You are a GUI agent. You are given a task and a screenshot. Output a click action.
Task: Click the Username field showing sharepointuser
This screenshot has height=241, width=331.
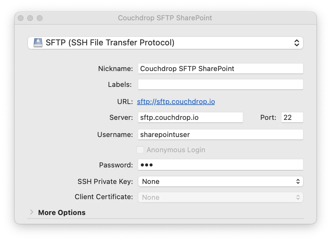[221, 134]
